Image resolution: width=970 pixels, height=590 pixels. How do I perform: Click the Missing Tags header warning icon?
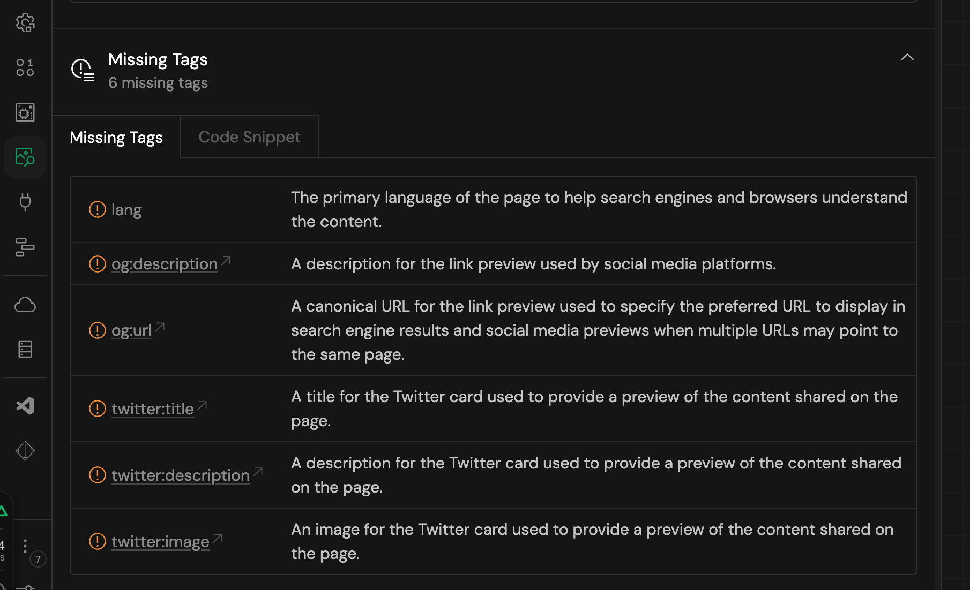tap(83, 70)
